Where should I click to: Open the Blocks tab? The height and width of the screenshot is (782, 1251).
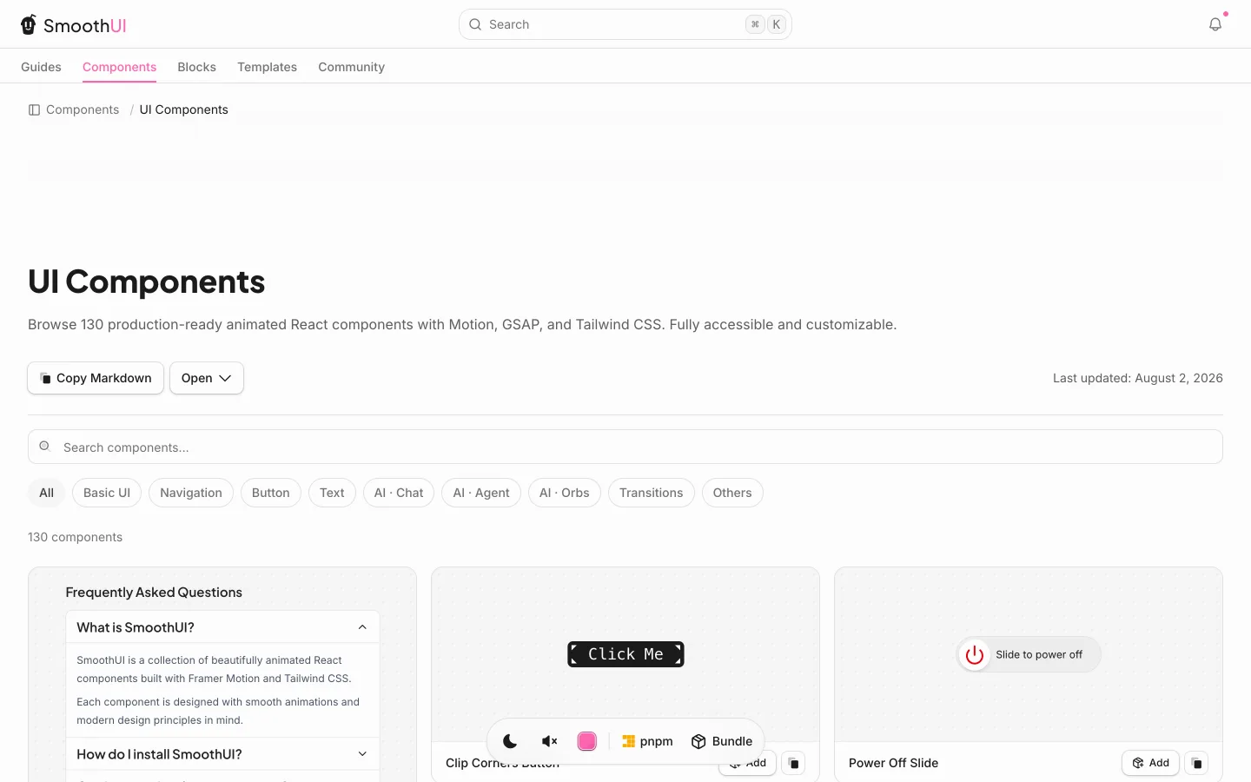196,67
